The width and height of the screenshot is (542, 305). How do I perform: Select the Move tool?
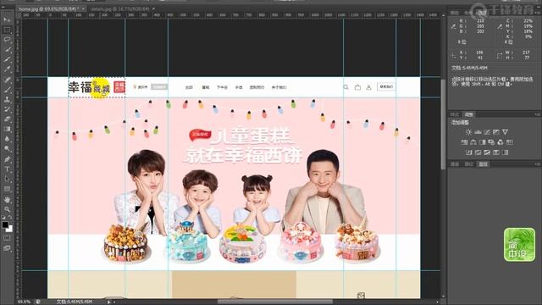(7, 19)
